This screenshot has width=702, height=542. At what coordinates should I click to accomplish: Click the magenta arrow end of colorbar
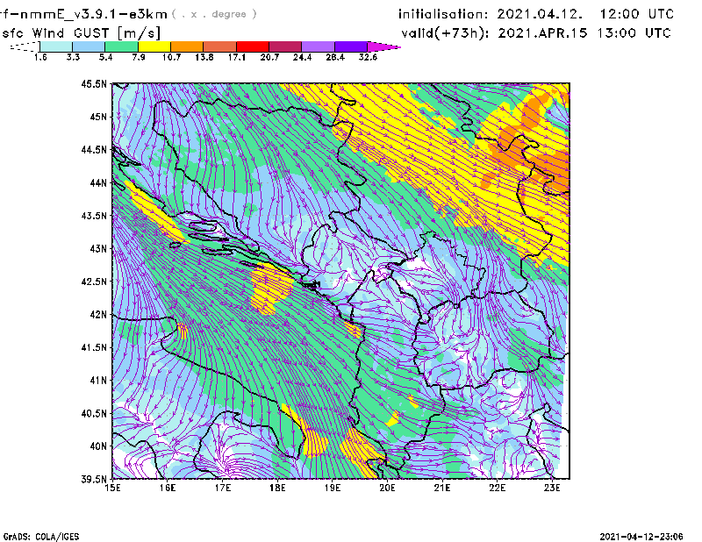click(x=383, y=46)
